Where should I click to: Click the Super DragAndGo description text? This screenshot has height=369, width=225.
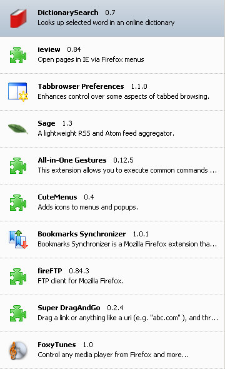(127, 318)
